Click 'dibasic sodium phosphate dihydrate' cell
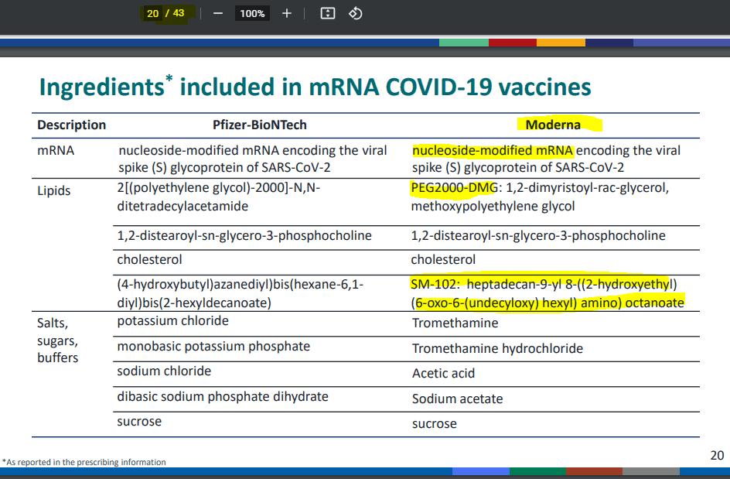This screenshot has height=479, width=730. tap(223, 396)
